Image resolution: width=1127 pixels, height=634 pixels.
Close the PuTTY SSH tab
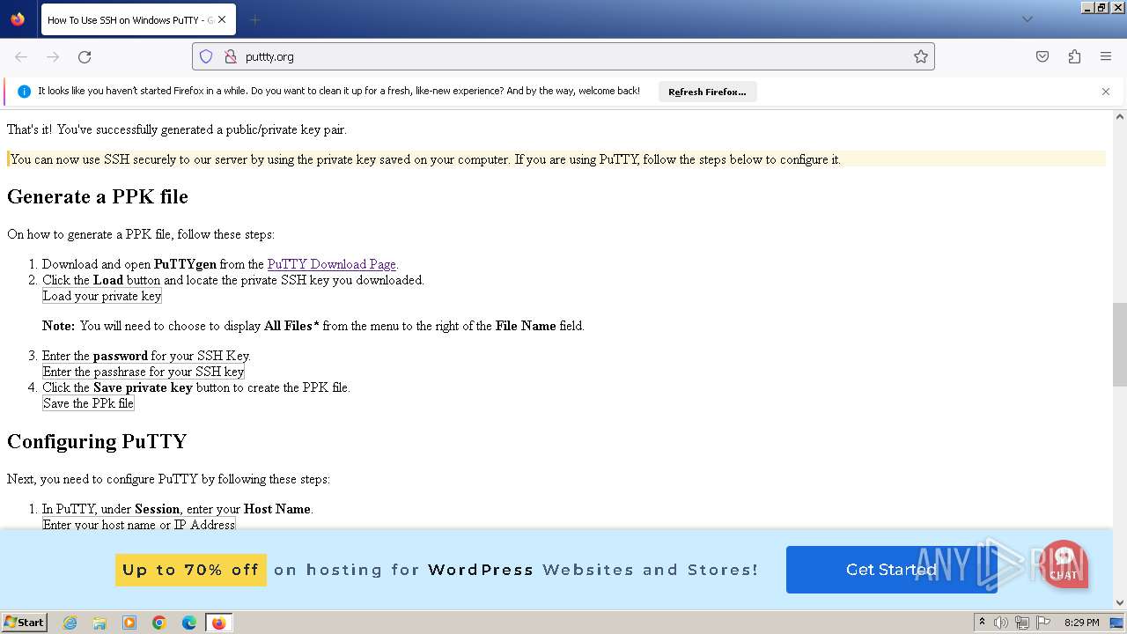click(222, 19)
